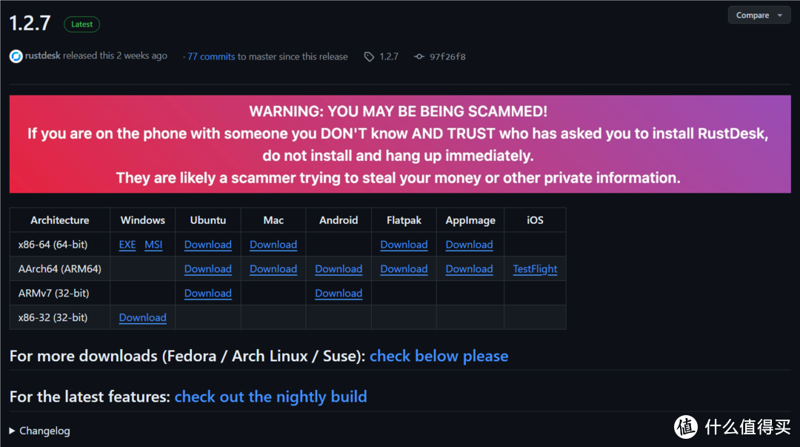This screenshot has width=800, height=447.
Task: Click the 'AppImage' column header
Action: 470,220
